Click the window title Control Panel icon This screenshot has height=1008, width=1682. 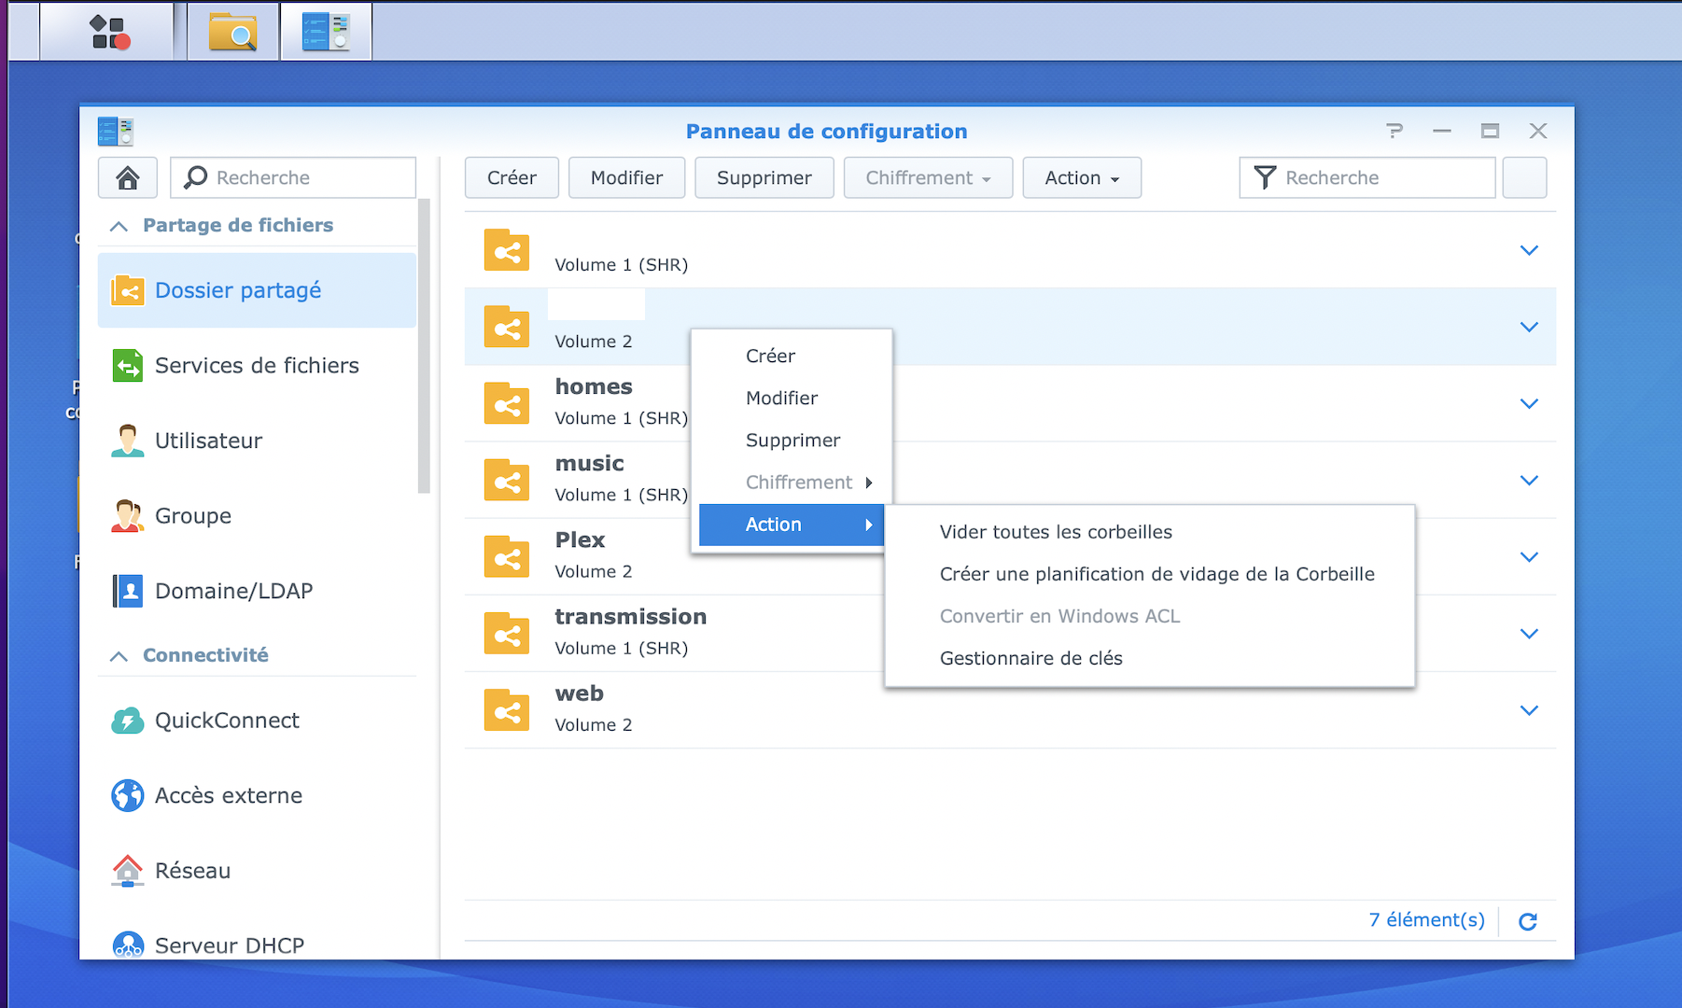(116, 132)
